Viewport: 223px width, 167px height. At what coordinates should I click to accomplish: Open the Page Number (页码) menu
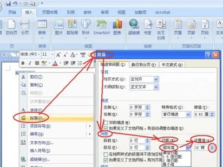tap(205, 29)
